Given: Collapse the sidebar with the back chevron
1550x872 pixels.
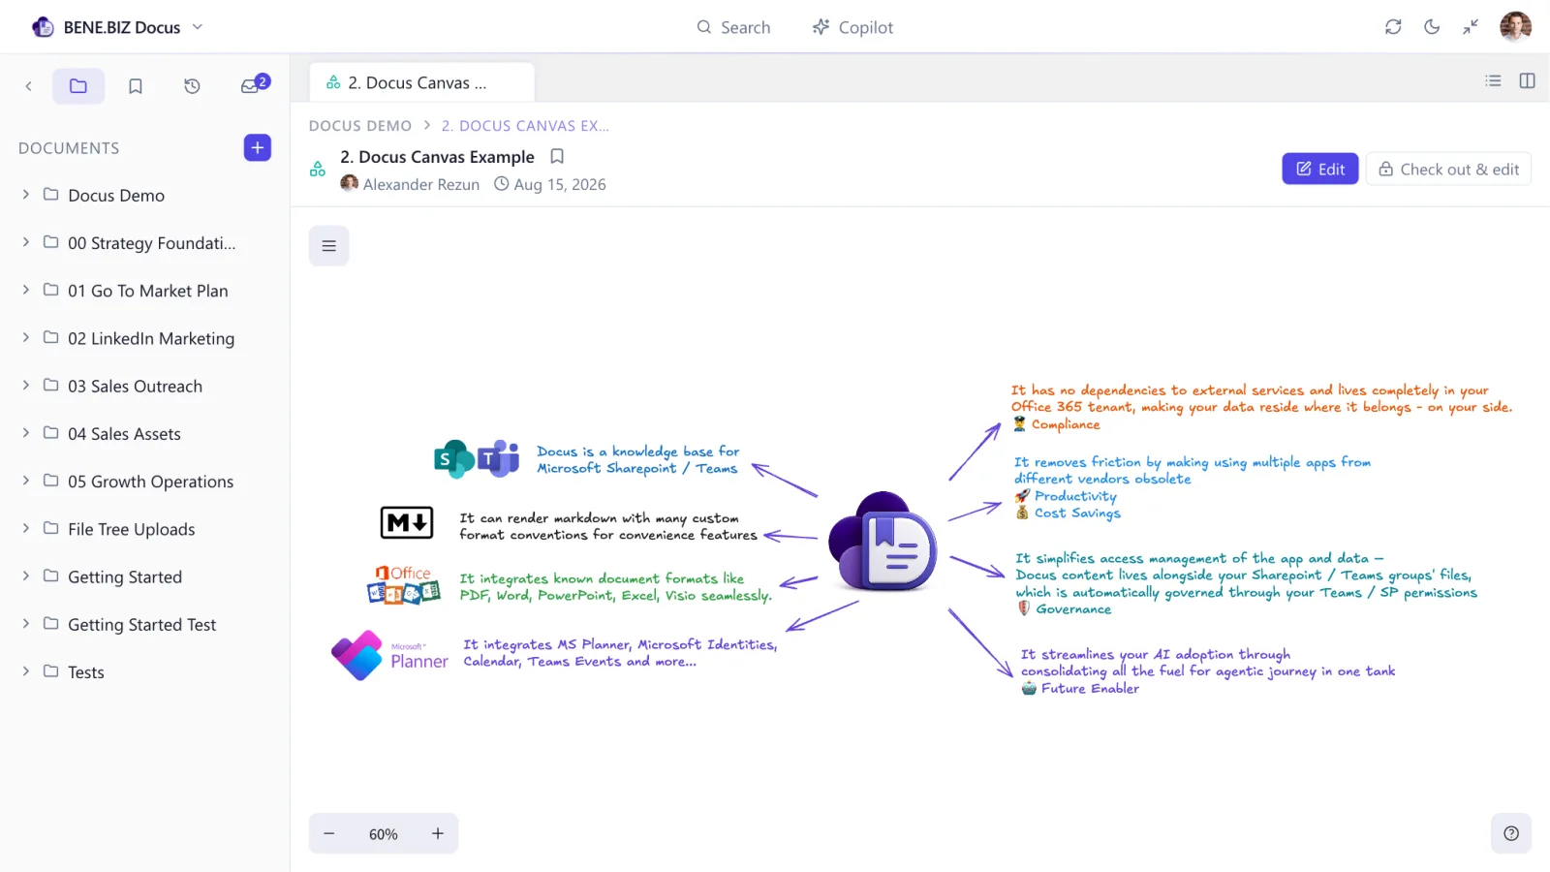Looking at the screenshot, I should tap(29, 86).
